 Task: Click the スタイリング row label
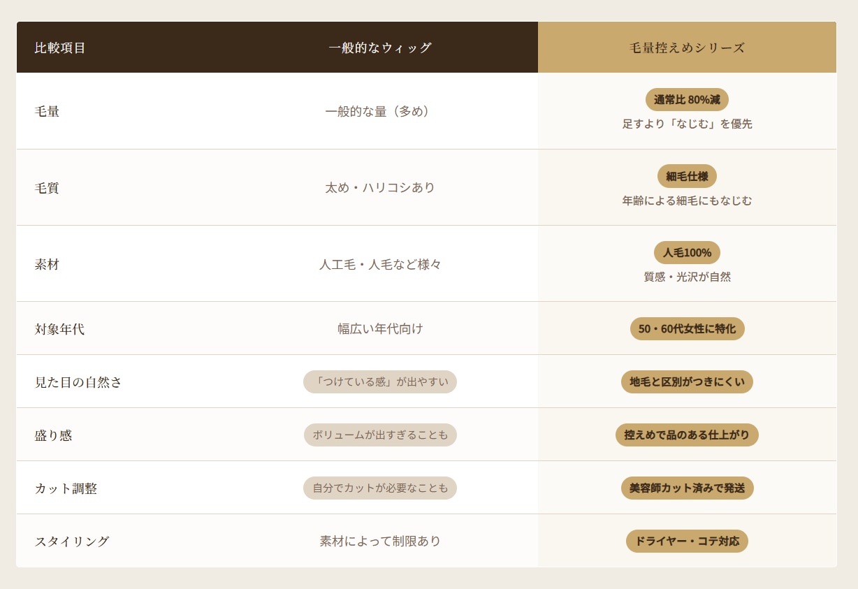(72, 541)
